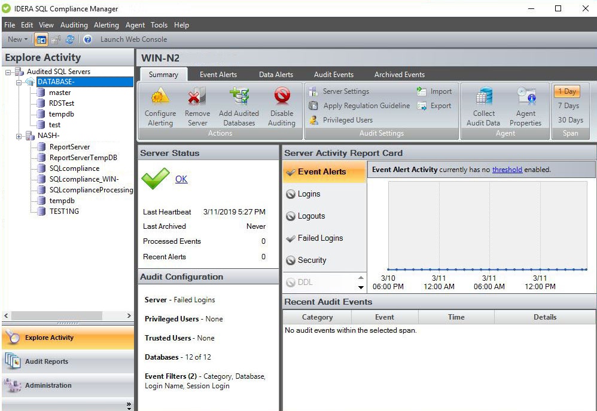Toggle console tree view toolbar icon

pyautogui.click(x=41, y=39)
